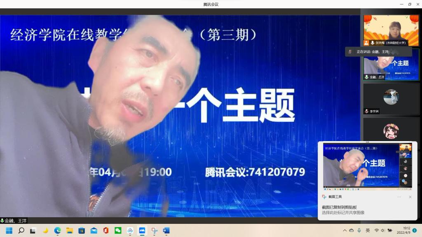Open taskbar Search

point(21,230)
